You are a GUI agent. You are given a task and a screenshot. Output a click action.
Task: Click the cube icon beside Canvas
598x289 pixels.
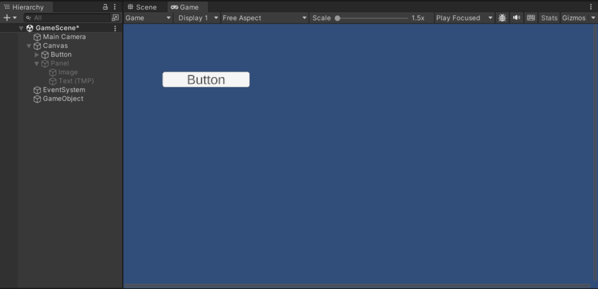click(37, 46)
